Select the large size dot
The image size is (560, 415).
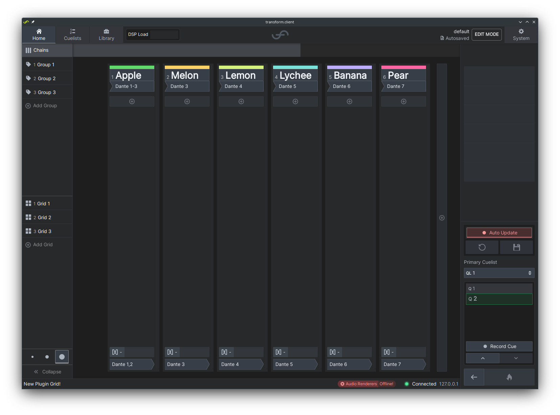(x=62, y=357)
